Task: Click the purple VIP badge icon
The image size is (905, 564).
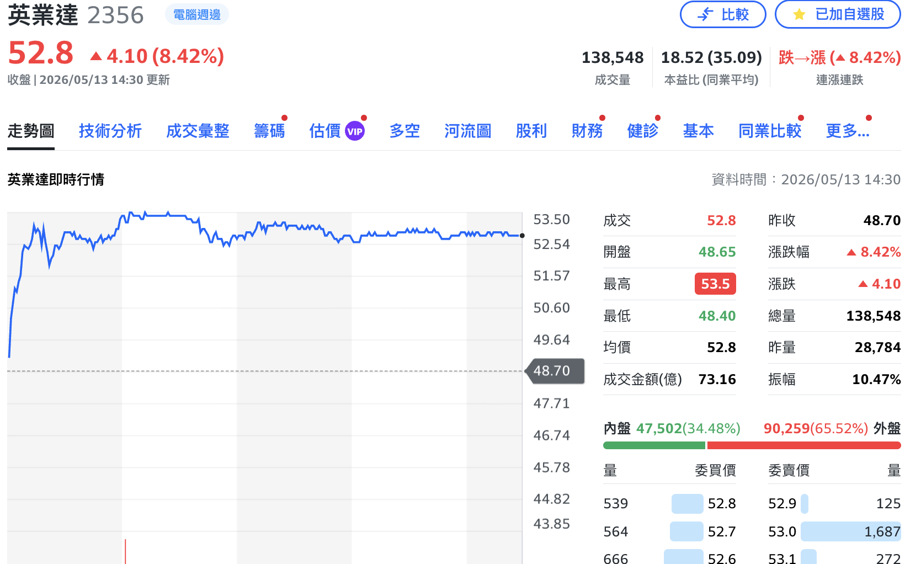Action: point(355,131)
